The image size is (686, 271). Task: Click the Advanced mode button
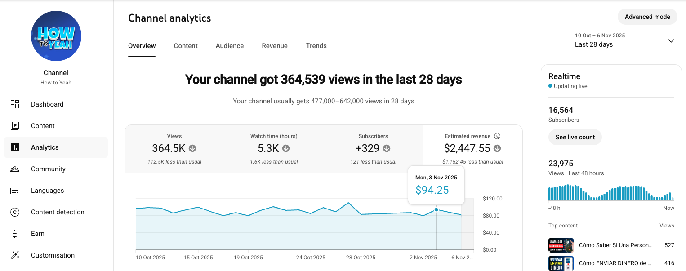(x=647, y=17)
